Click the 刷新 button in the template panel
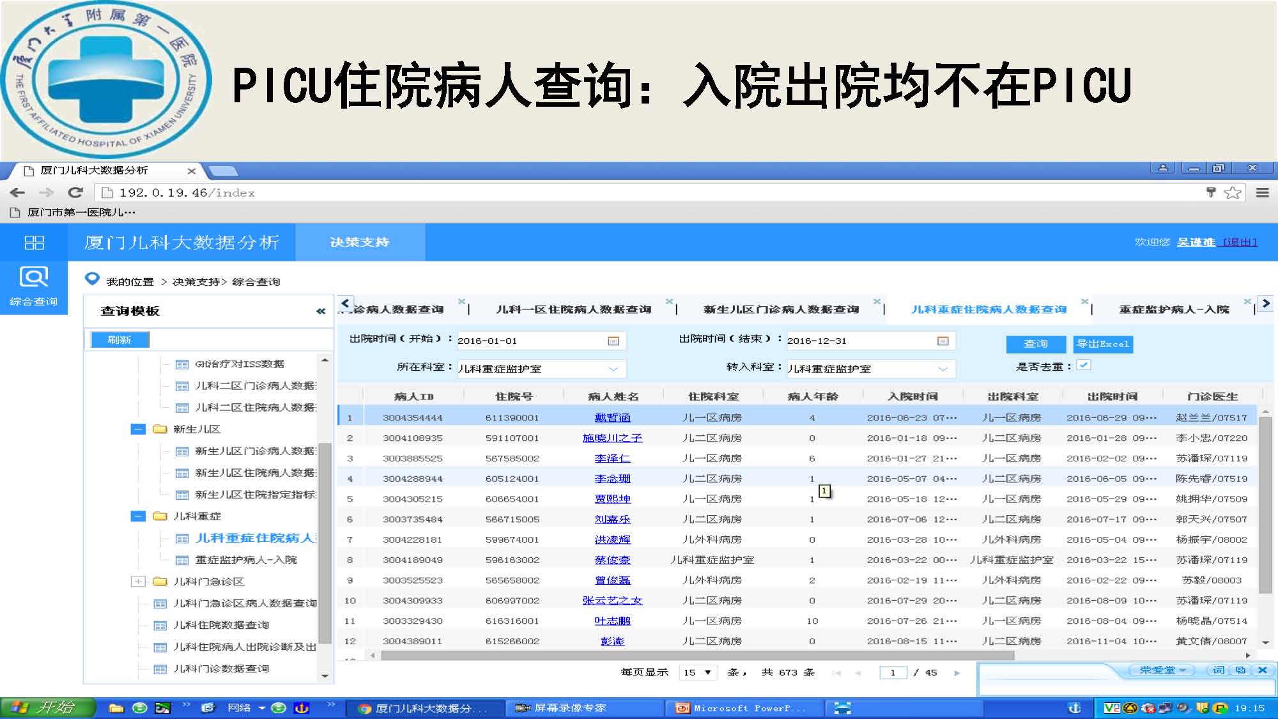This screenshot has width=1278, height=719. click(119, 340)
